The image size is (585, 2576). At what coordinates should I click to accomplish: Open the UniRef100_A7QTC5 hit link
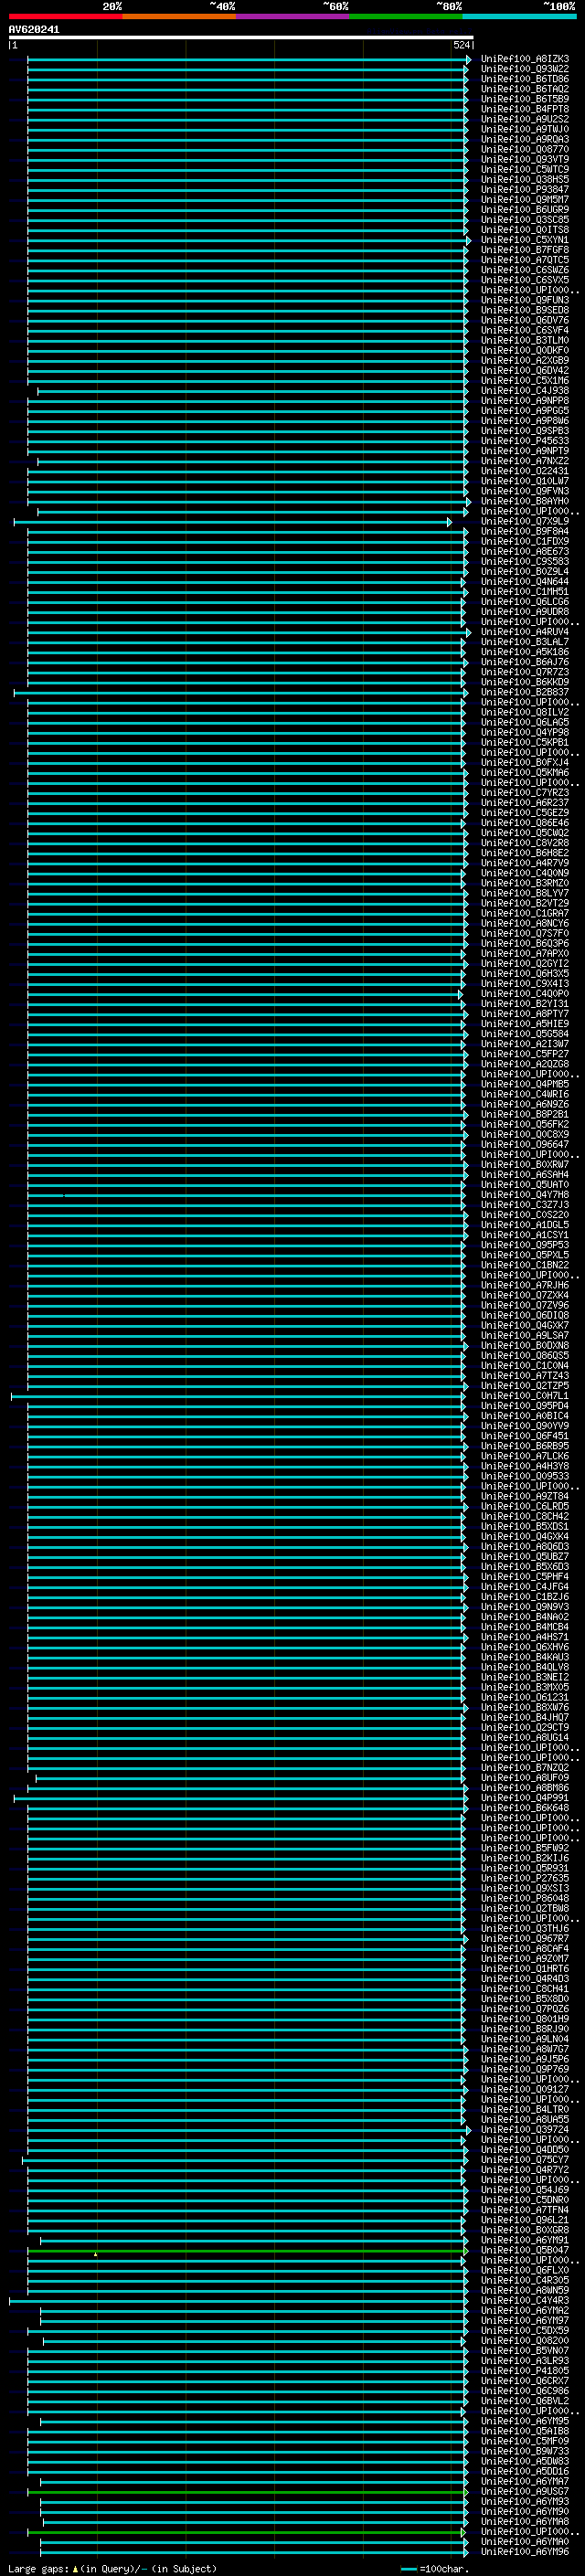coord(525,260)
